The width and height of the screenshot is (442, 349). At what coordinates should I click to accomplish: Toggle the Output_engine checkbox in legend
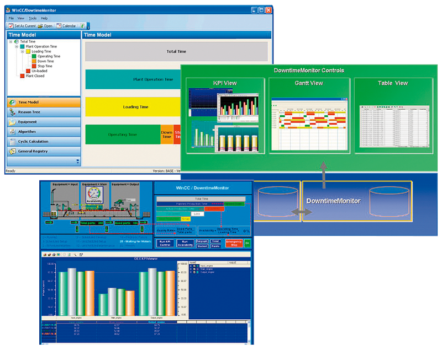[194, 272]
